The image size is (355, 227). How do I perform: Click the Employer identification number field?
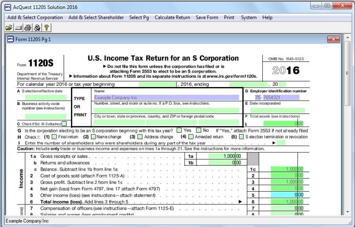click(x=277, y=97)
